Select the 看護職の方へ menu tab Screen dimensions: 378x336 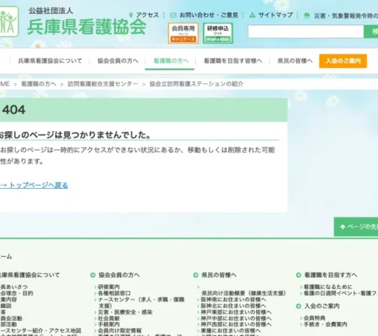[x=171, y=61]
